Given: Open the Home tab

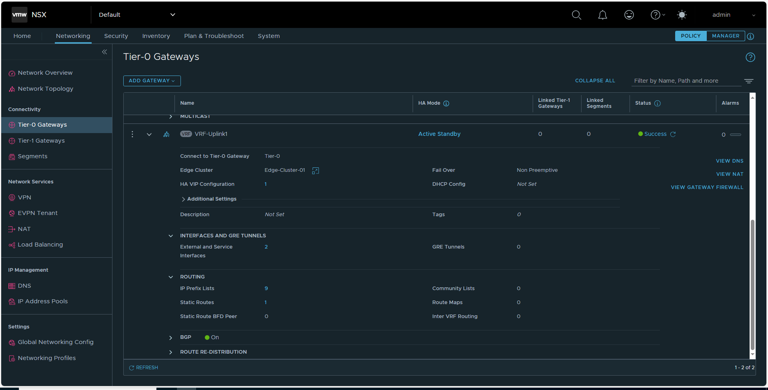Looking at the screenshot, I should pos(22,36).
